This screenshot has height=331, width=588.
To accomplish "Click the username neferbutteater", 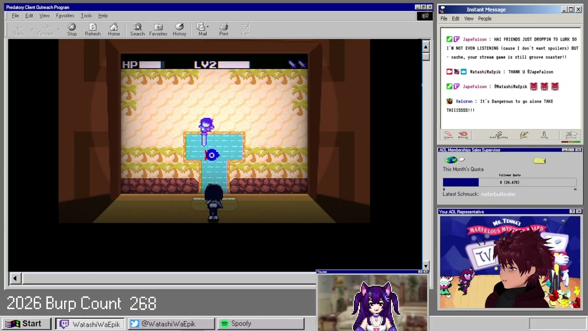I will [498, 194].
